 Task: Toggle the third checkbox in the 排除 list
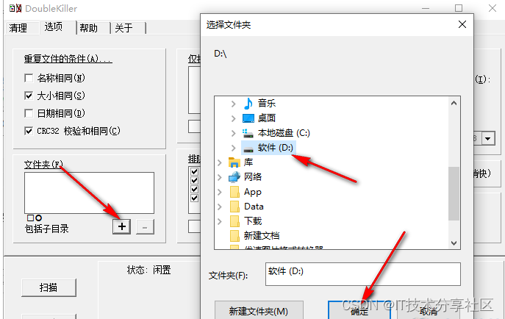click(194, 189)
